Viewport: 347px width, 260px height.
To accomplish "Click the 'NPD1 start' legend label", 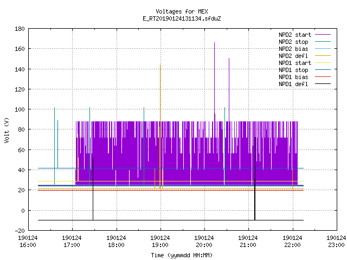I will tap(295, 63).
